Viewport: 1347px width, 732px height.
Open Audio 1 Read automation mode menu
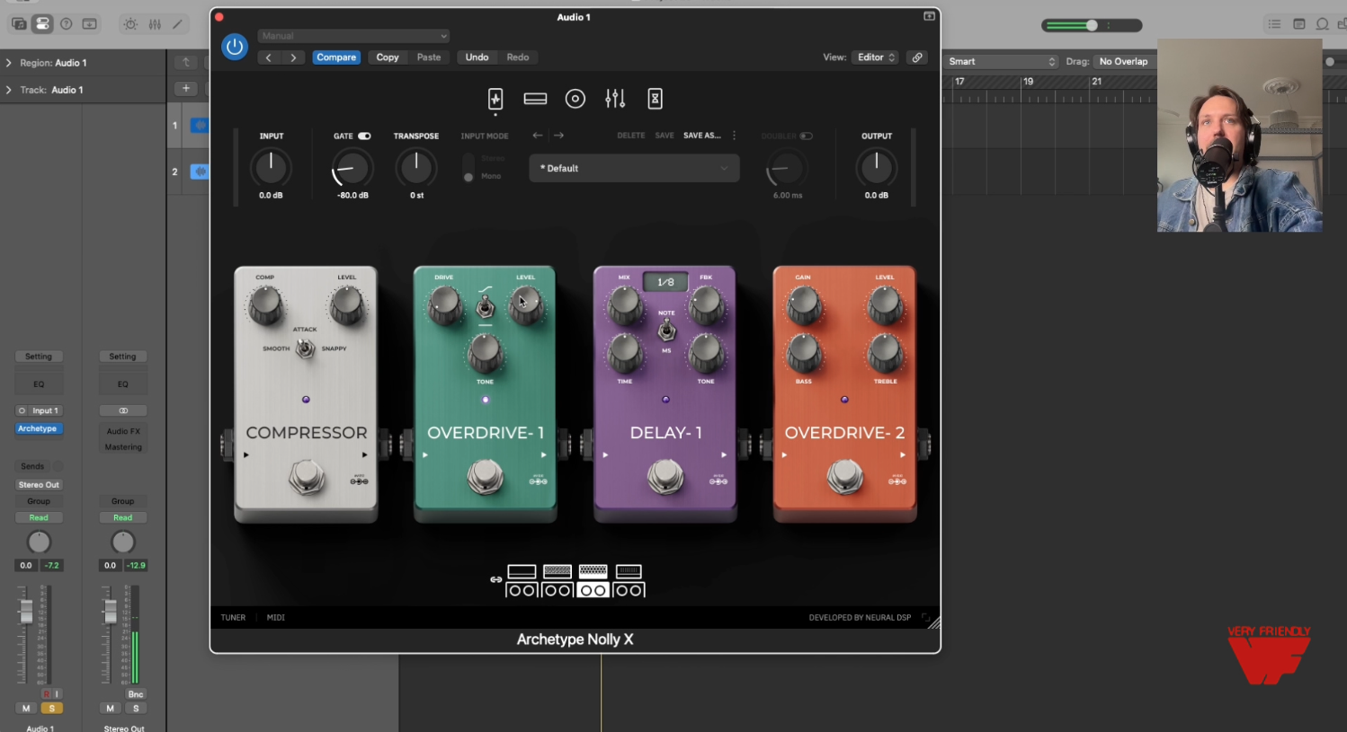coord(39,517)
